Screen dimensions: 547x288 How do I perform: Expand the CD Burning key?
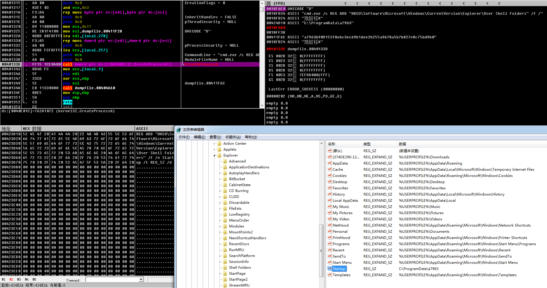tap(220, 191)
